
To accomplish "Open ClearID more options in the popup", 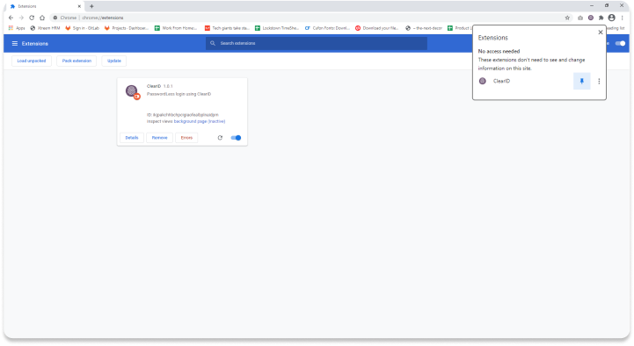I will pyautogui.click(x=599, y=81).
